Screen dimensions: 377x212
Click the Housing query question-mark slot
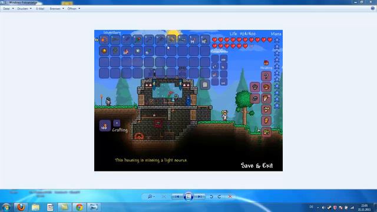pyautogui.click(x=266, y=76)
